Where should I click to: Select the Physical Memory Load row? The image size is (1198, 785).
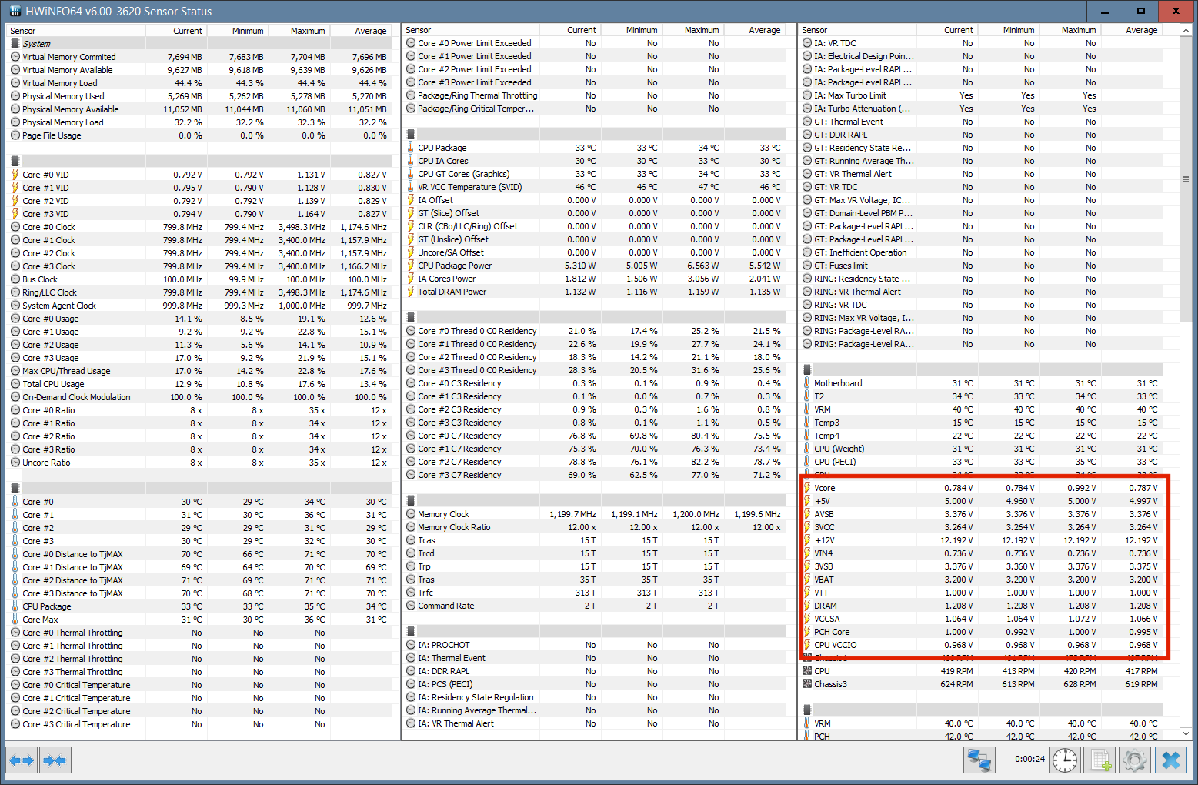coord(199,122)
